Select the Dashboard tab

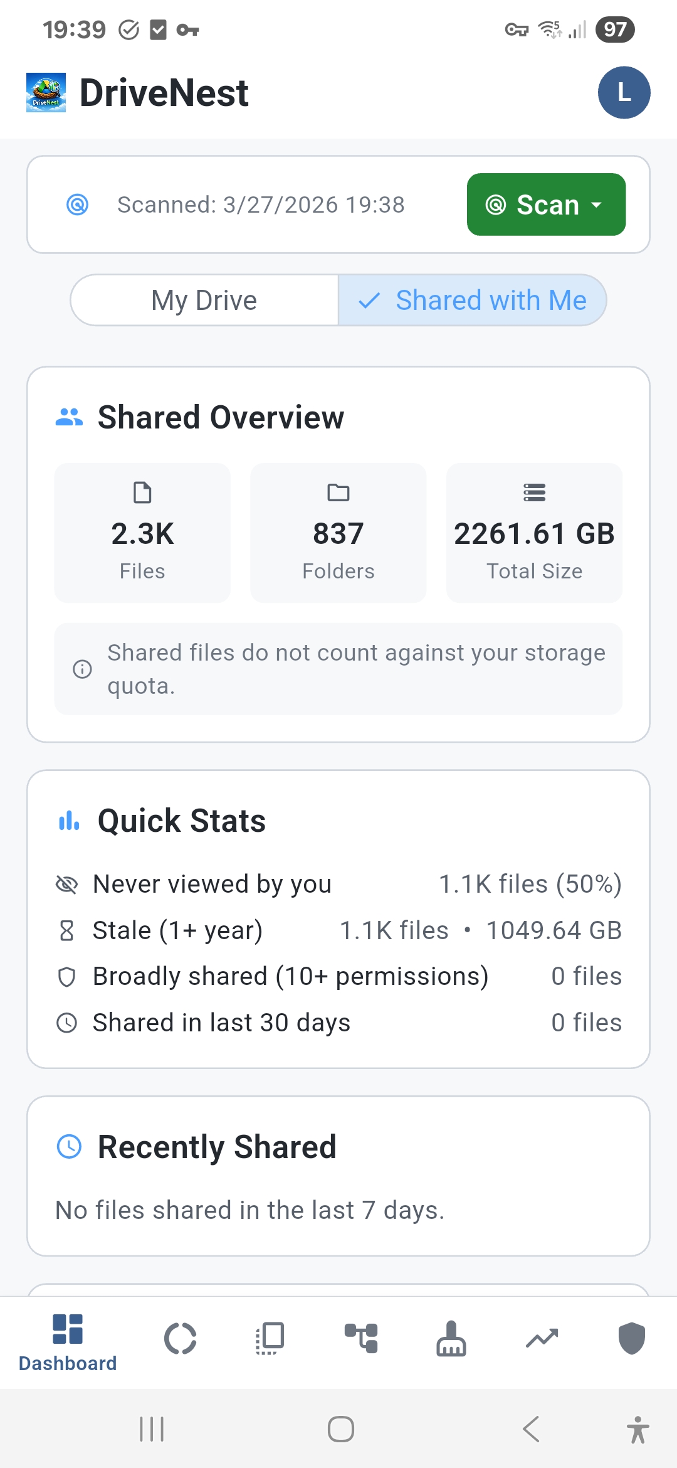coord(68,1343)
